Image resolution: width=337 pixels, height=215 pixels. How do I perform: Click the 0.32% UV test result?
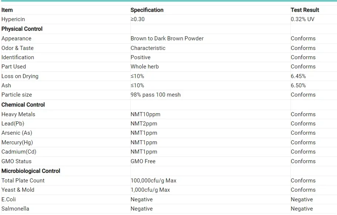pos(302,19)
